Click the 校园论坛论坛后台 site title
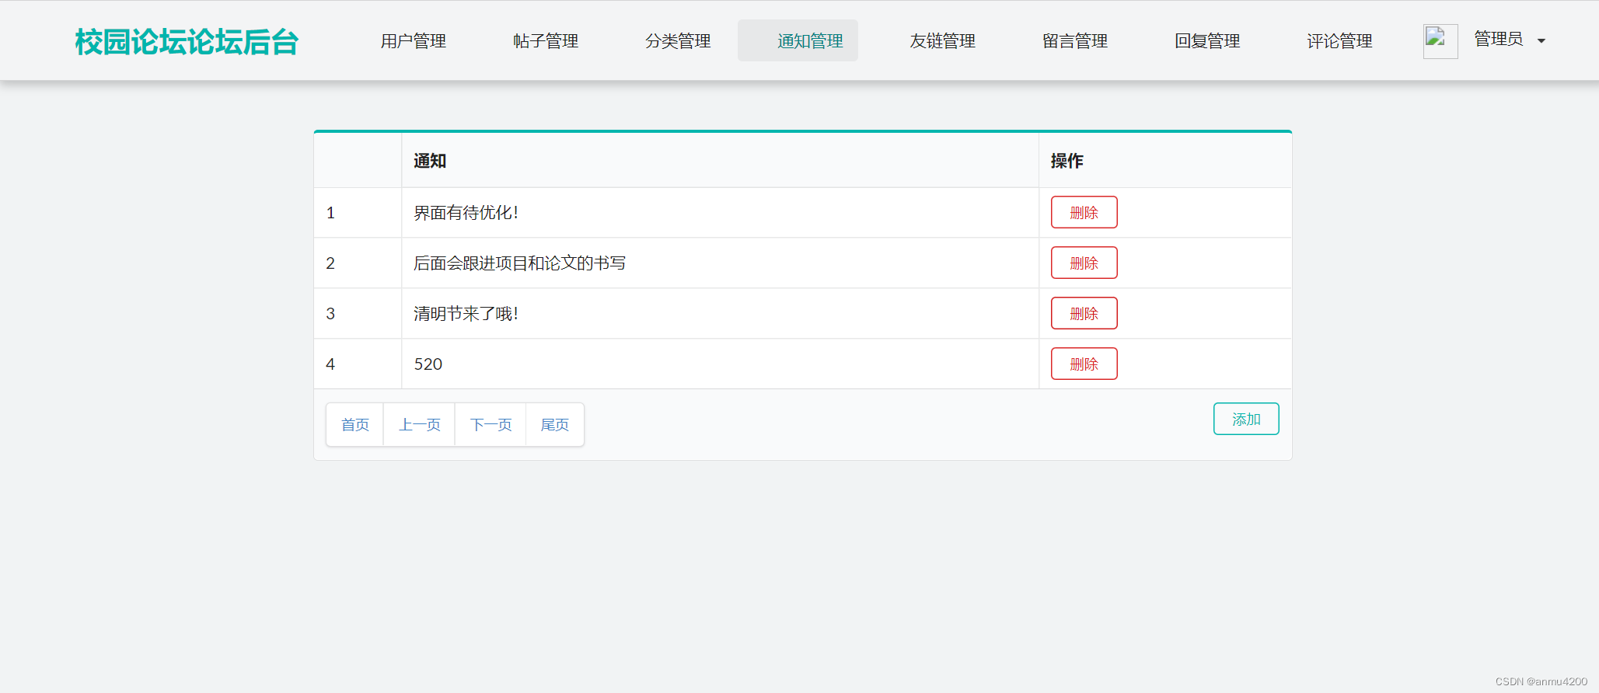This screenshot has height=693, width=1599. [x=187, y=42]
